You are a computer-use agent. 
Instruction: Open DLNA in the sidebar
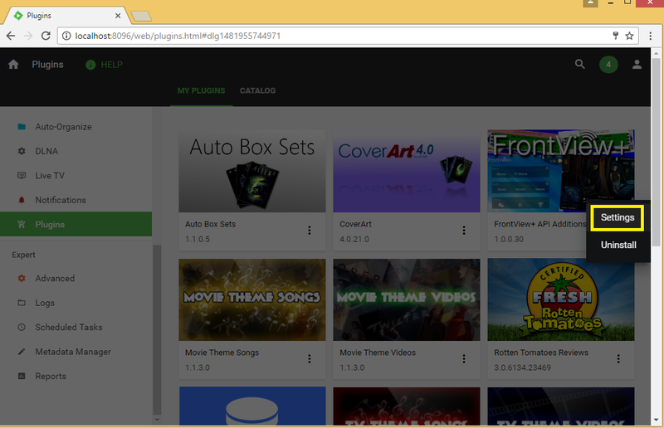pos(76,151)
